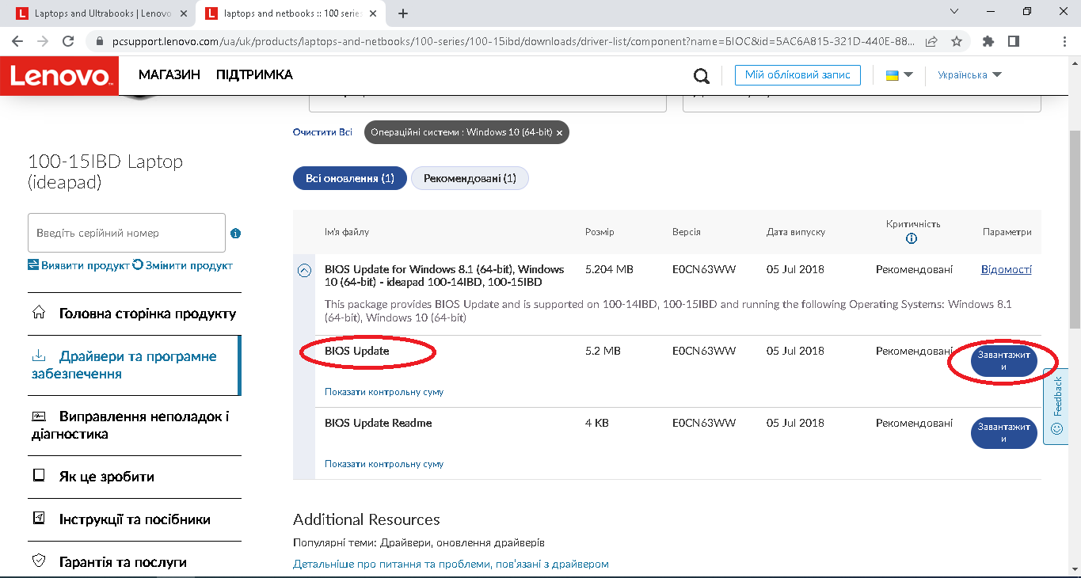The height and width of the screenshot is (578, 1081).
Task: Click the Розмір column header
Action: click(x=599, y=232)
